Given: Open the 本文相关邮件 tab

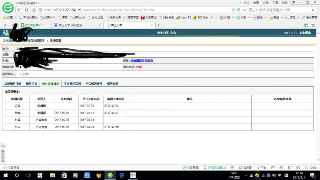Looking at the screenshot, I should (x=94, y=84).
